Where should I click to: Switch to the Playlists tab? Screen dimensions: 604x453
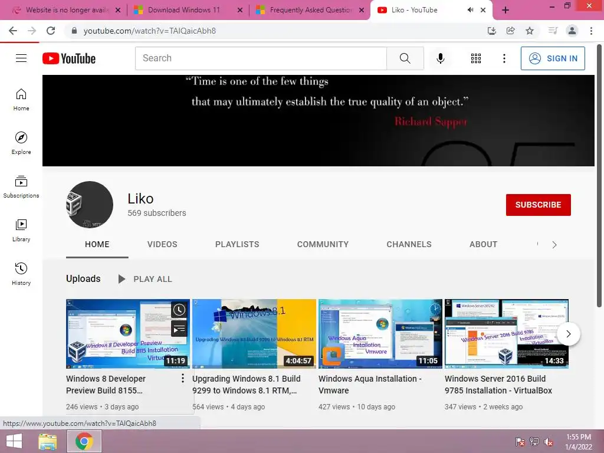coord(237,244)
